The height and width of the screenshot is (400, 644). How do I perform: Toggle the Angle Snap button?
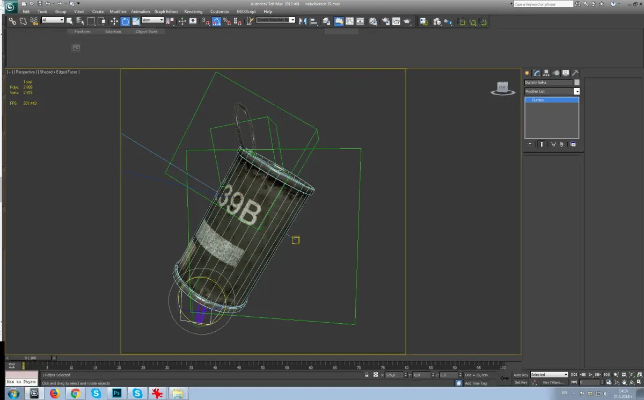pyautogui.click(x=216, y=21)
